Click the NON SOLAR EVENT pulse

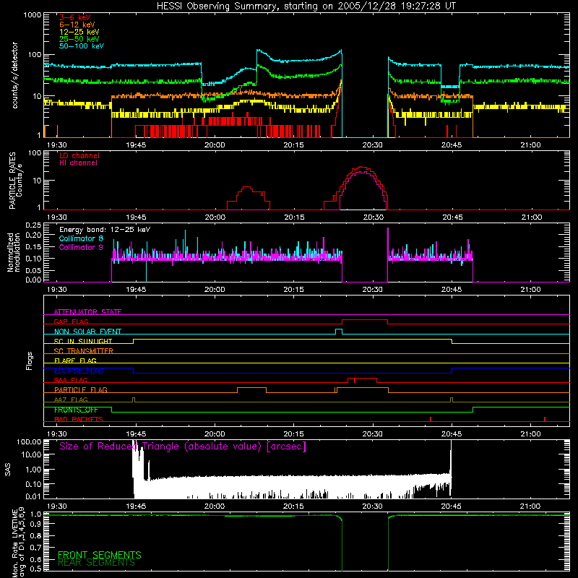click(339, 329)
